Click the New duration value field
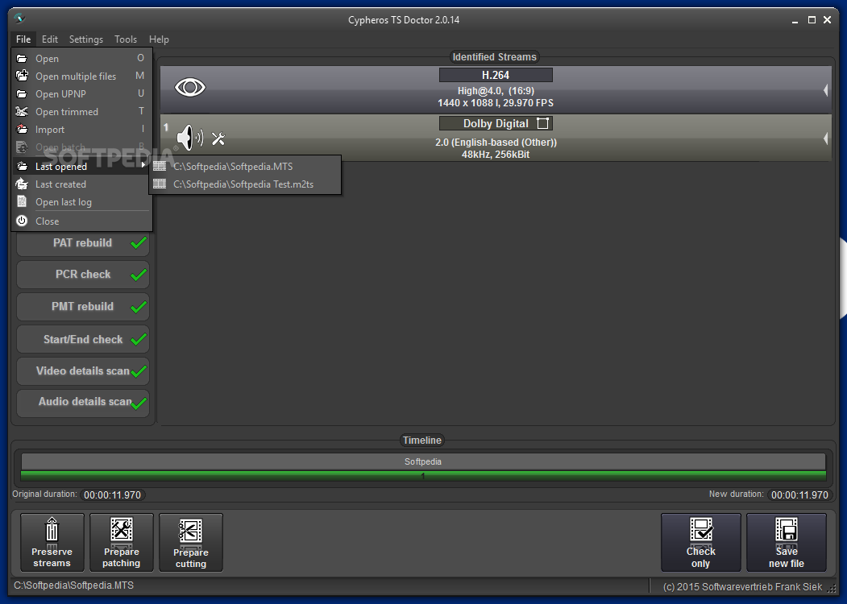The width and height of the screenshot is (847, 604). [799, 495]
